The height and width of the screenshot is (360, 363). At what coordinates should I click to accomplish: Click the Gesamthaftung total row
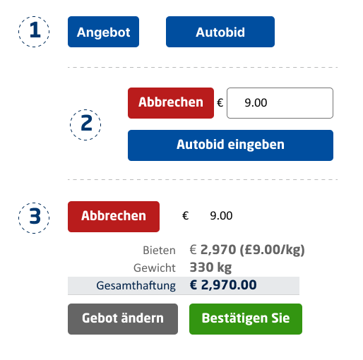(184, 286)
